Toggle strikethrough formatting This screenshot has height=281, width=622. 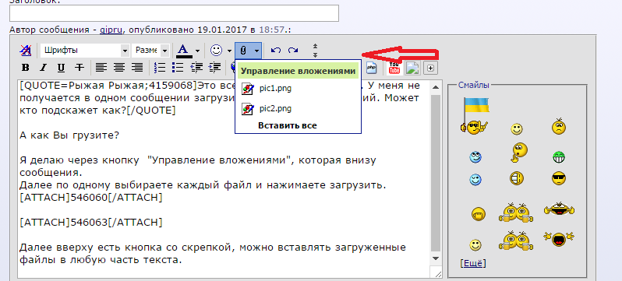[x=80, y=68]
